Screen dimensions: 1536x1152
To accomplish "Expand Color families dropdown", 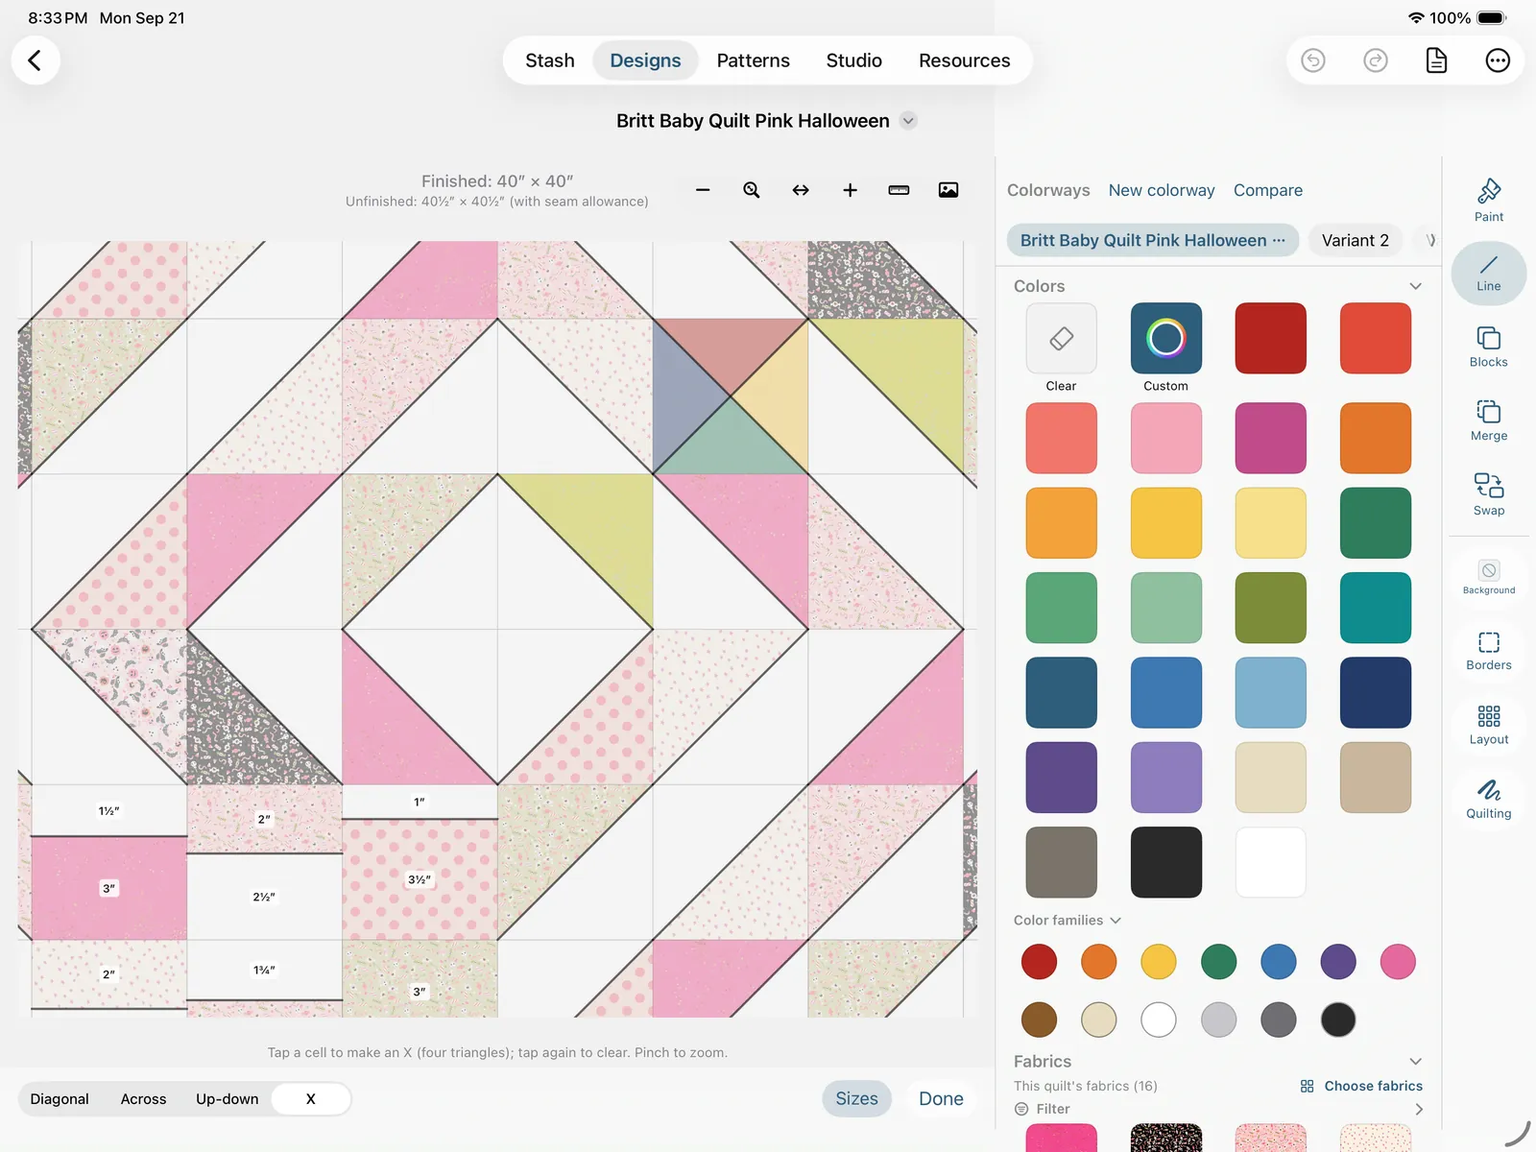I will click(1116, 920).
